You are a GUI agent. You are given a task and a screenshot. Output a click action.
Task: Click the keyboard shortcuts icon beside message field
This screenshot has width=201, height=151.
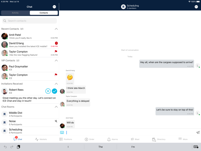[x=62, y=132]
